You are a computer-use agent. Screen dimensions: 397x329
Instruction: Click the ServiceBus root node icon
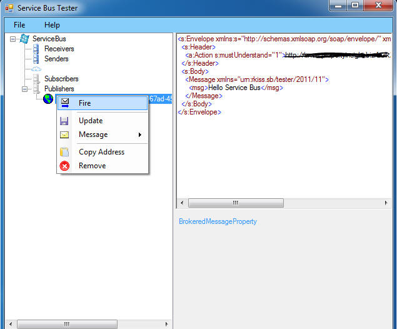click(24, 39)
